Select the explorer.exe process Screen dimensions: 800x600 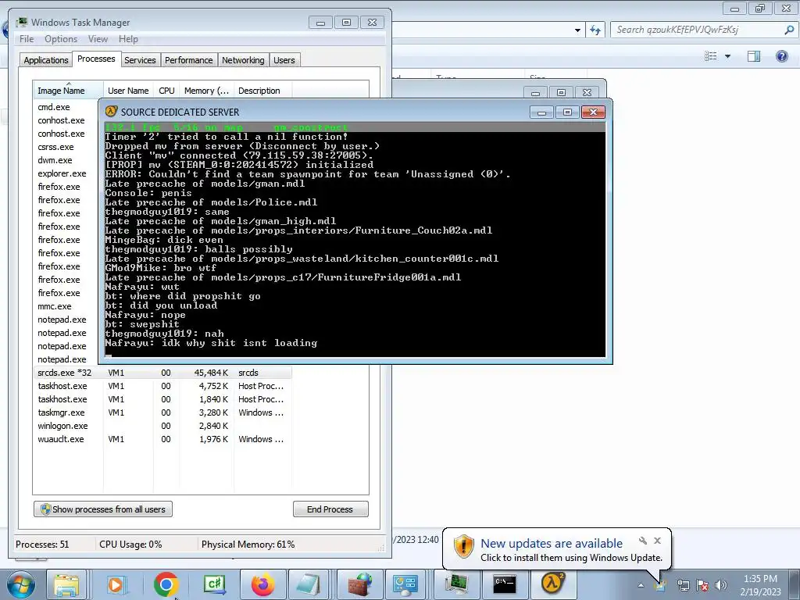pos(62,173)
